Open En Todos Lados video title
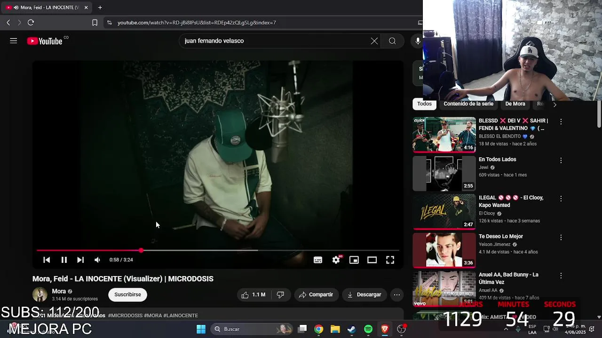602x338 pixels. pos(497,159)
